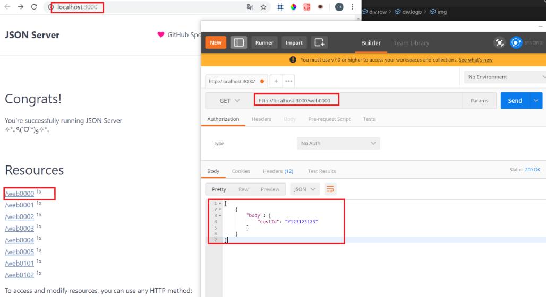This screenshot has width=546, height=297.
Task: Click the See what's new link
Action: [475, 60]
